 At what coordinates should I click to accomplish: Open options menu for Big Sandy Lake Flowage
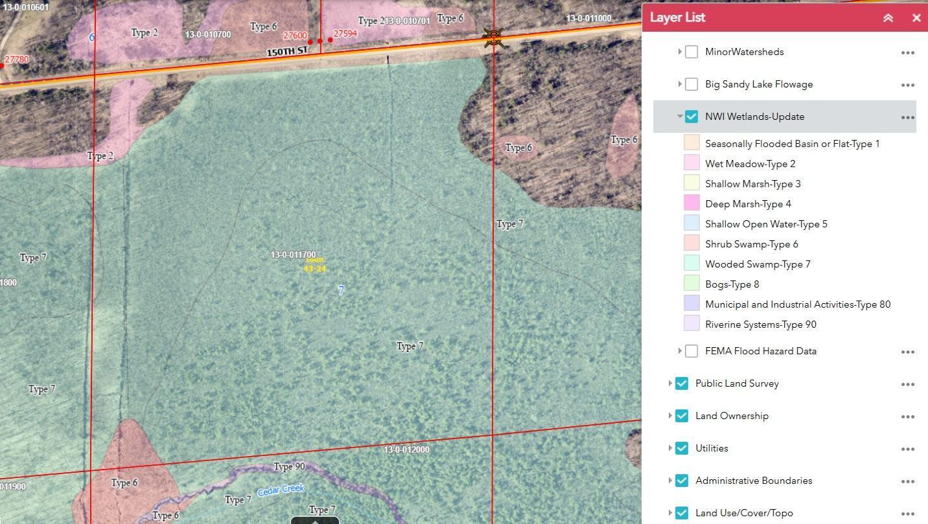(907, 85)
